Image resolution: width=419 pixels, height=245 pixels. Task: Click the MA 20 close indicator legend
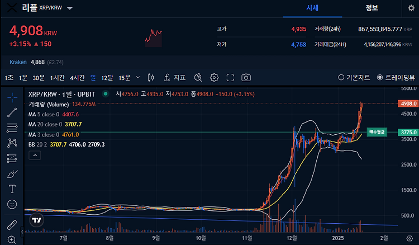point(55,124)
